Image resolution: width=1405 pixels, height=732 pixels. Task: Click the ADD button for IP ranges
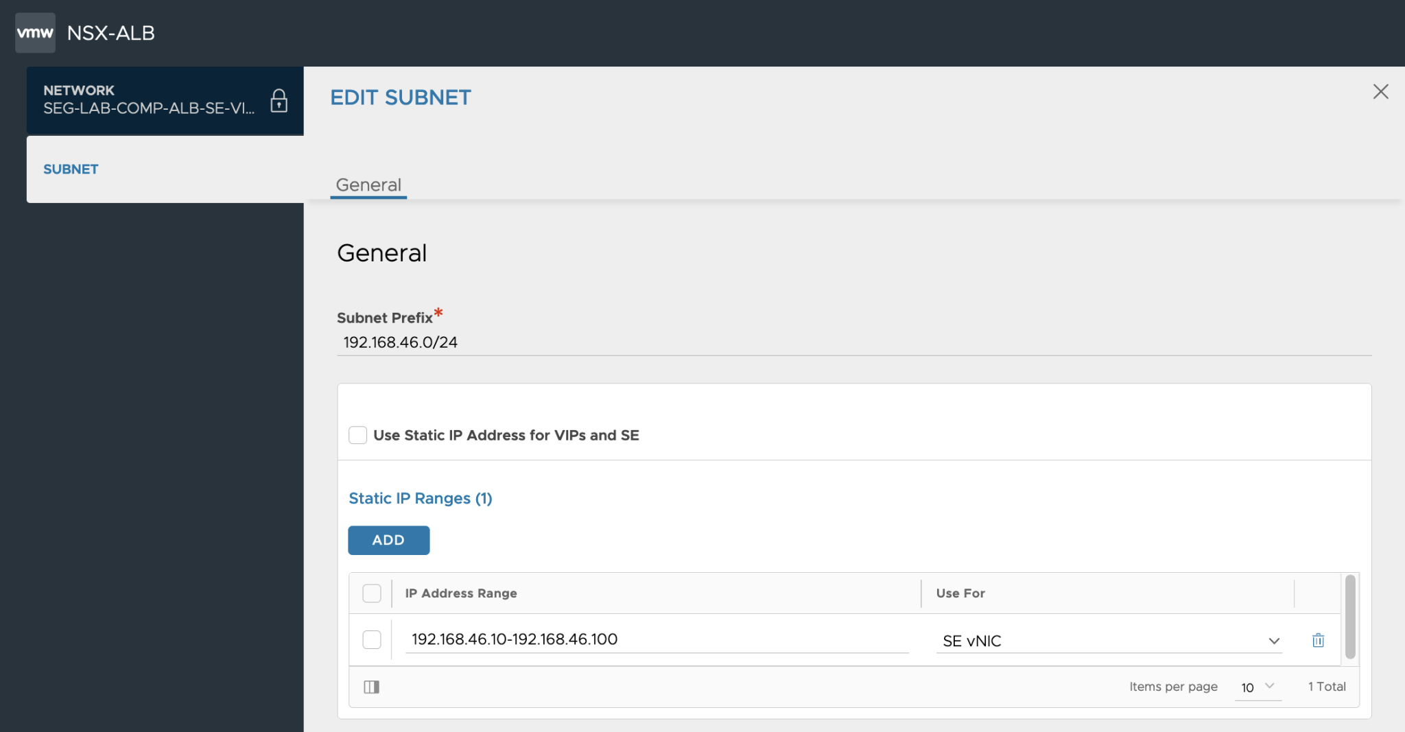tap(388, 540)
